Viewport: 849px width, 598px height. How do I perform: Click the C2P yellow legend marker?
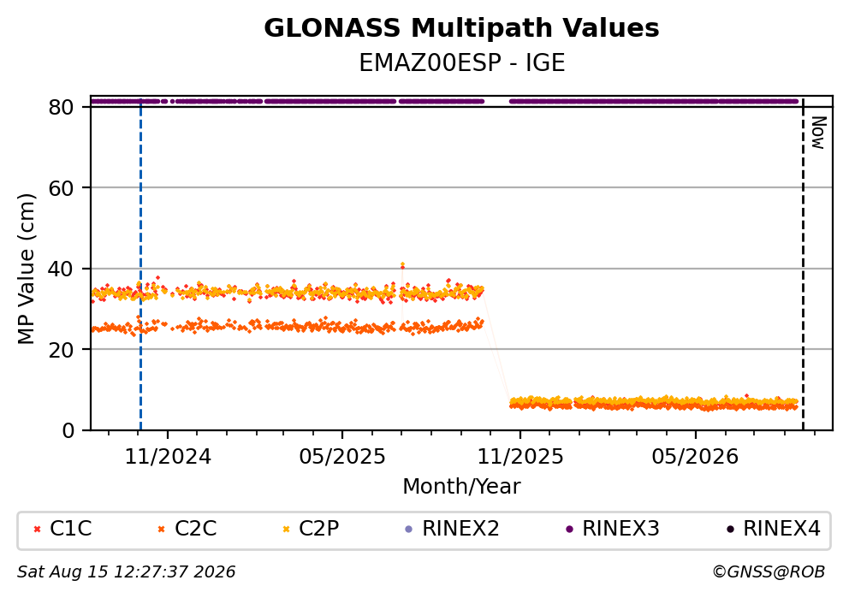point(287,530)
